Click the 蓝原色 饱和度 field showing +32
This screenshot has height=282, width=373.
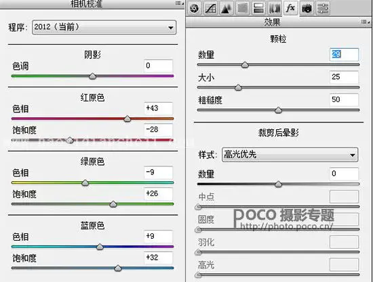pyautogui.click(x=158, y=258)
